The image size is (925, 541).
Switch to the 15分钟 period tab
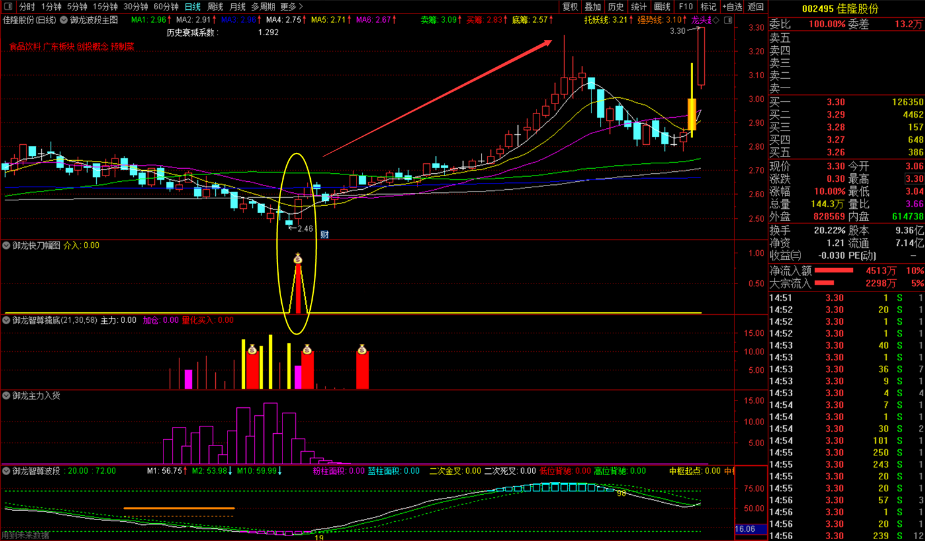click(x=105, y=7)
